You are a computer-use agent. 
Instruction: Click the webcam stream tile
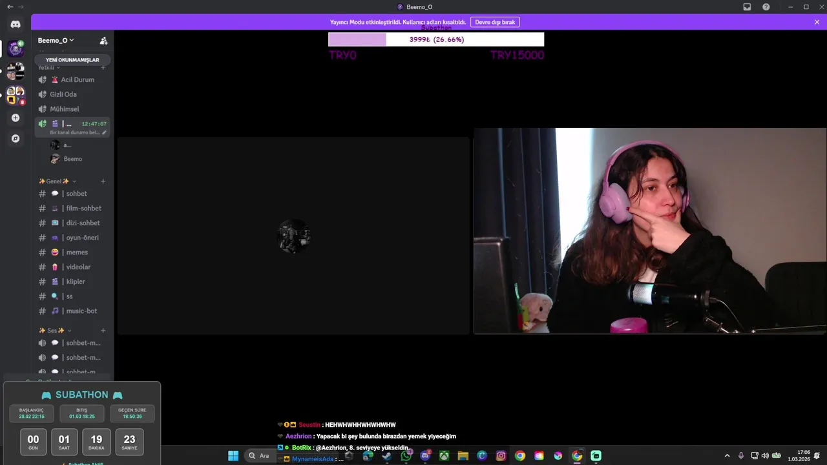pos(650,231)
